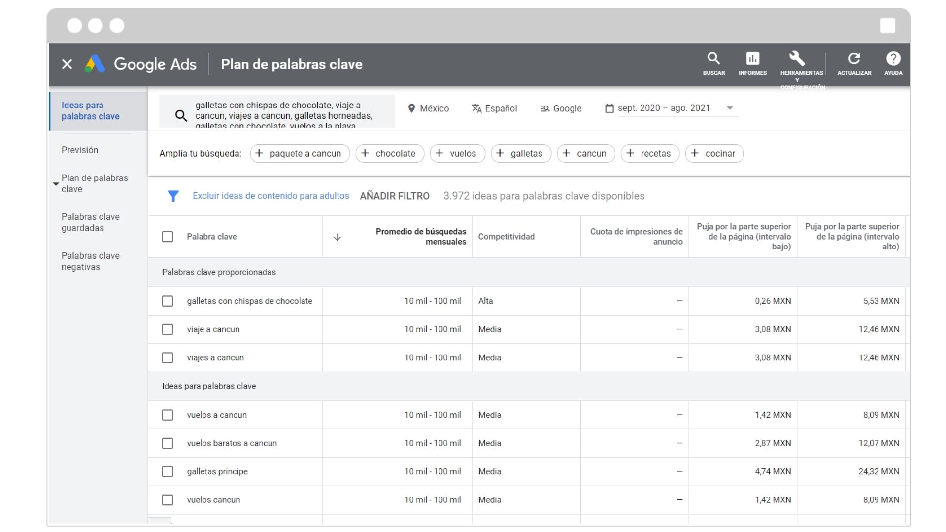The width and height of the screenshot is (946, 532).
Task: Add 'paquete a cancun' suggestion chip
Action: click(300, 154)
